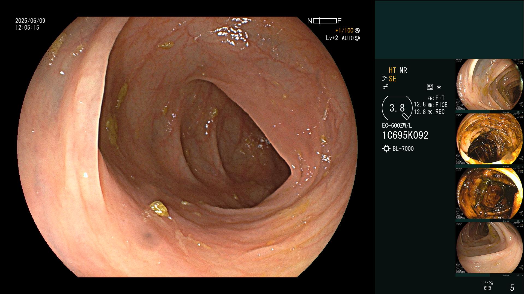Image resolution: width=524 pixels, height=294 pixels.
Task: Click the settings sliders icon beside the asterisk
Action: [x=430, y=87]
